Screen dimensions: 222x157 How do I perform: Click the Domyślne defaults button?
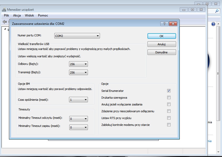tap(162, 52)
